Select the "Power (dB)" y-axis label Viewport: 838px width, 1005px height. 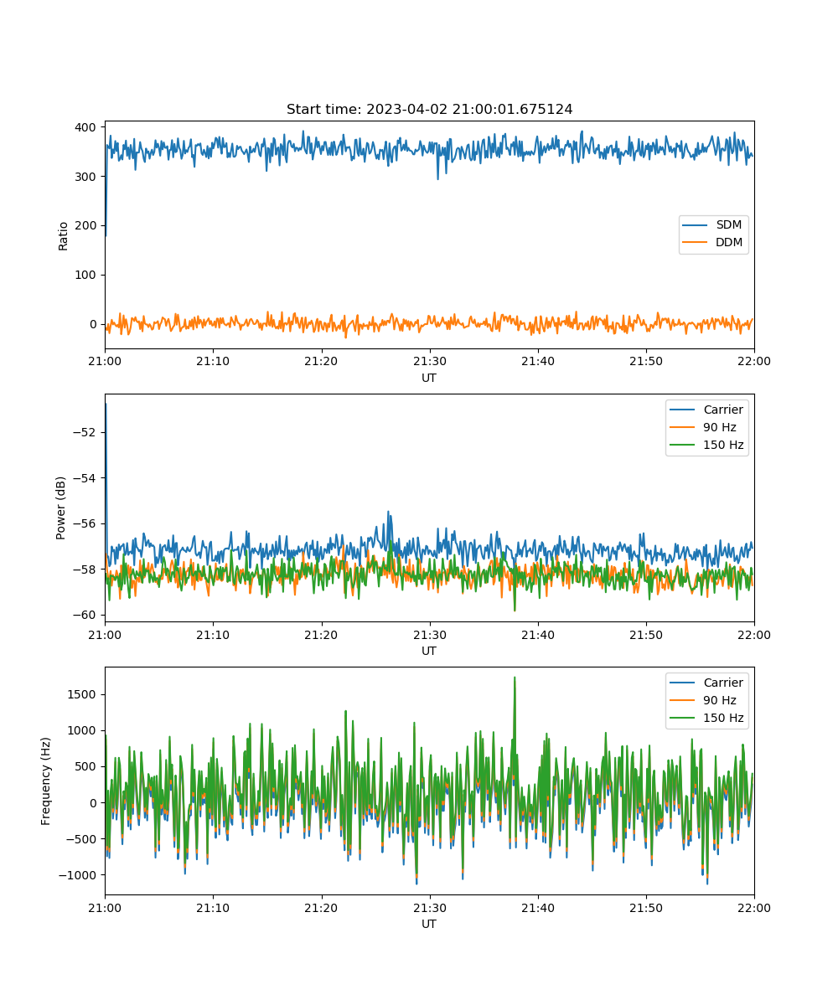coord(62,508)
